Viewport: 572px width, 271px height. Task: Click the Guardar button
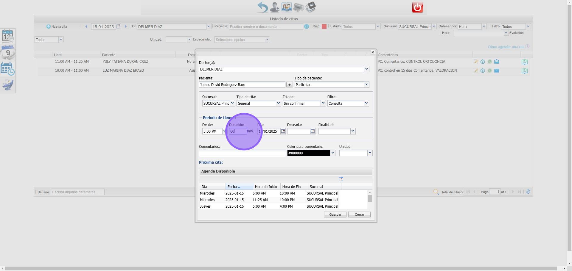tap(335, 214)
